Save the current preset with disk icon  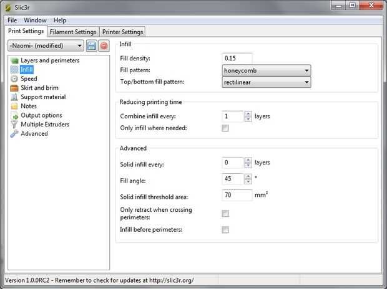92,46
